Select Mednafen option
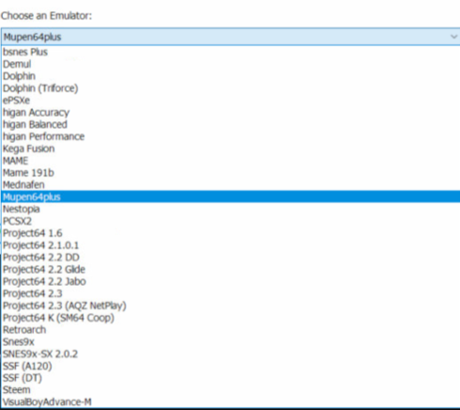Screen dimensions: 460x410 231,185
